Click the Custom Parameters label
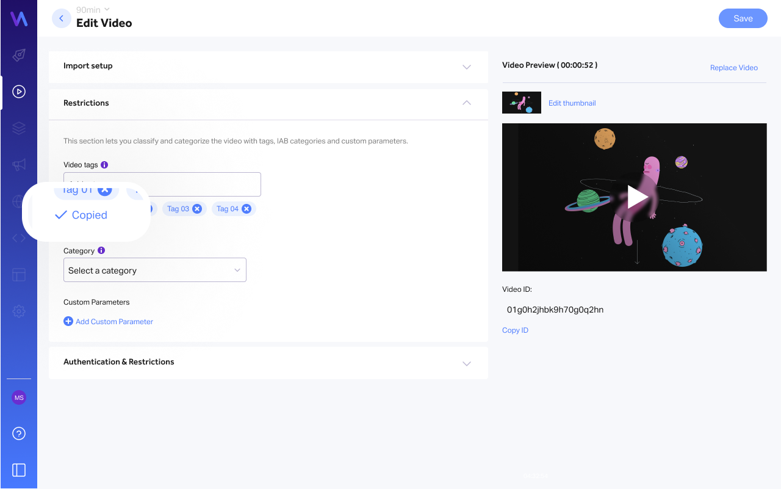This screenshot has width=781, height=489. (96, 302)
